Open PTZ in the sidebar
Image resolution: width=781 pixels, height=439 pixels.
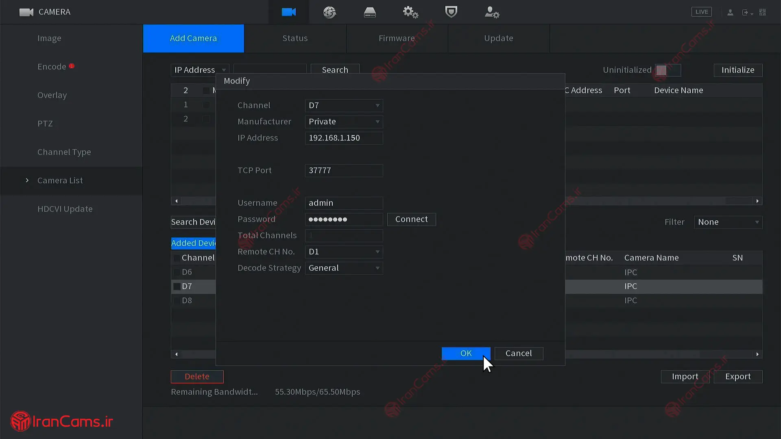click(45, 124)
